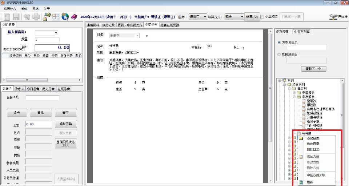The image size is (349, 186).
Task: Switch to the 在线患者 tab
Action: [64, 89]
